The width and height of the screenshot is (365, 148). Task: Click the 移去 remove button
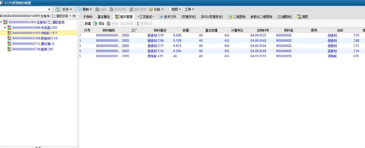(112, 24)
